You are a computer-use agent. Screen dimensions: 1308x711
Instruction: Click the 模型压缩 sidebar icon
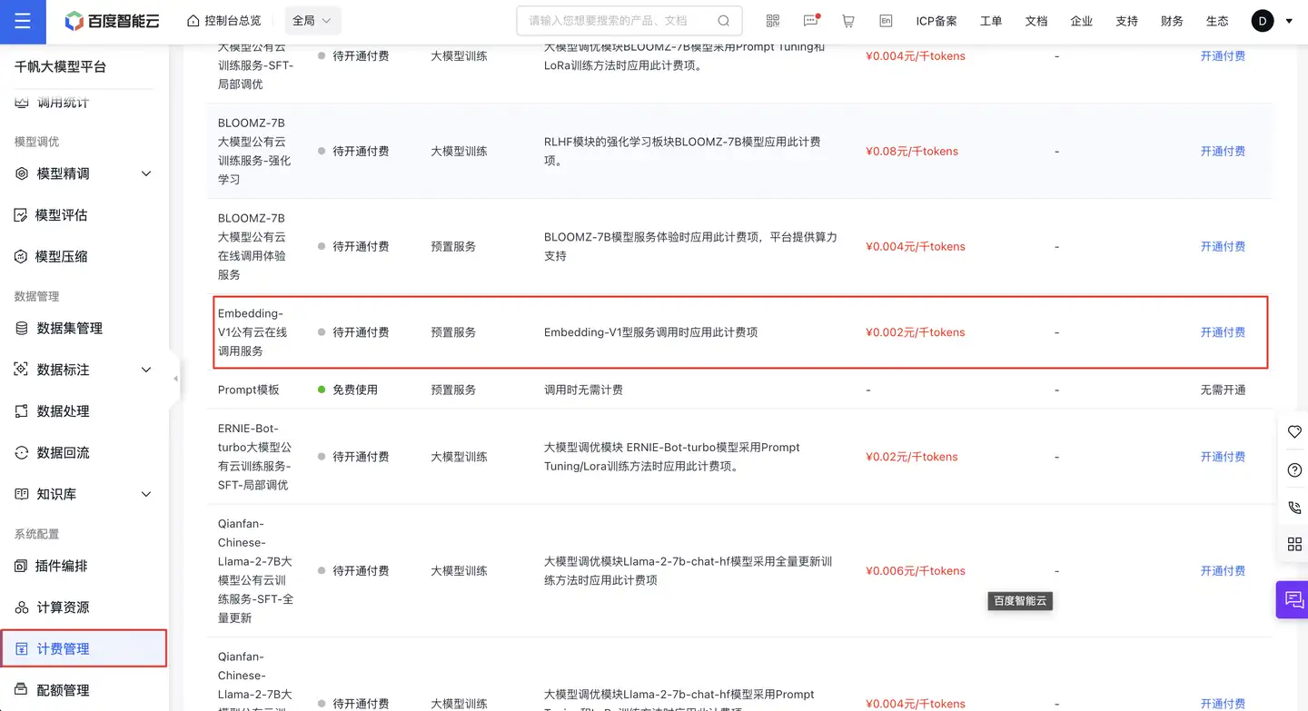[22, 257]
